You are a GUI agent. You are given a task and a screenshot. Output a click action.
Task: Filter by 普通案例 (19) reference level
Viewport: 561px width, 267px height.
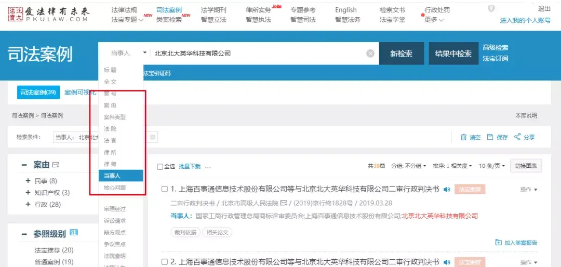click(54, 262)
